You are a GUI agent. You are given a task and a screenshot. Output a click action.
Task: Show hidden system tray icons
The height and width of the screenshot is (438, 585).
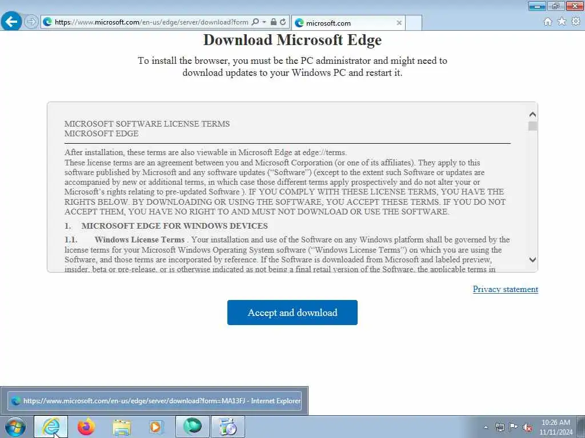click(486, 428)
